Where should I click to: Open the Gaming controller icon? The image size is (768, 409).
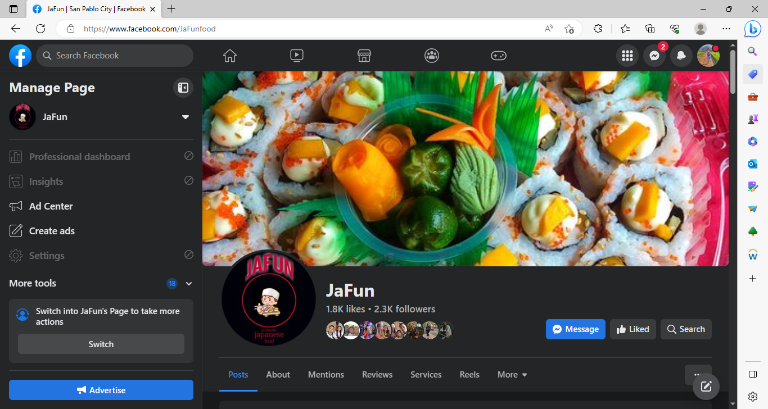(499, 56)
